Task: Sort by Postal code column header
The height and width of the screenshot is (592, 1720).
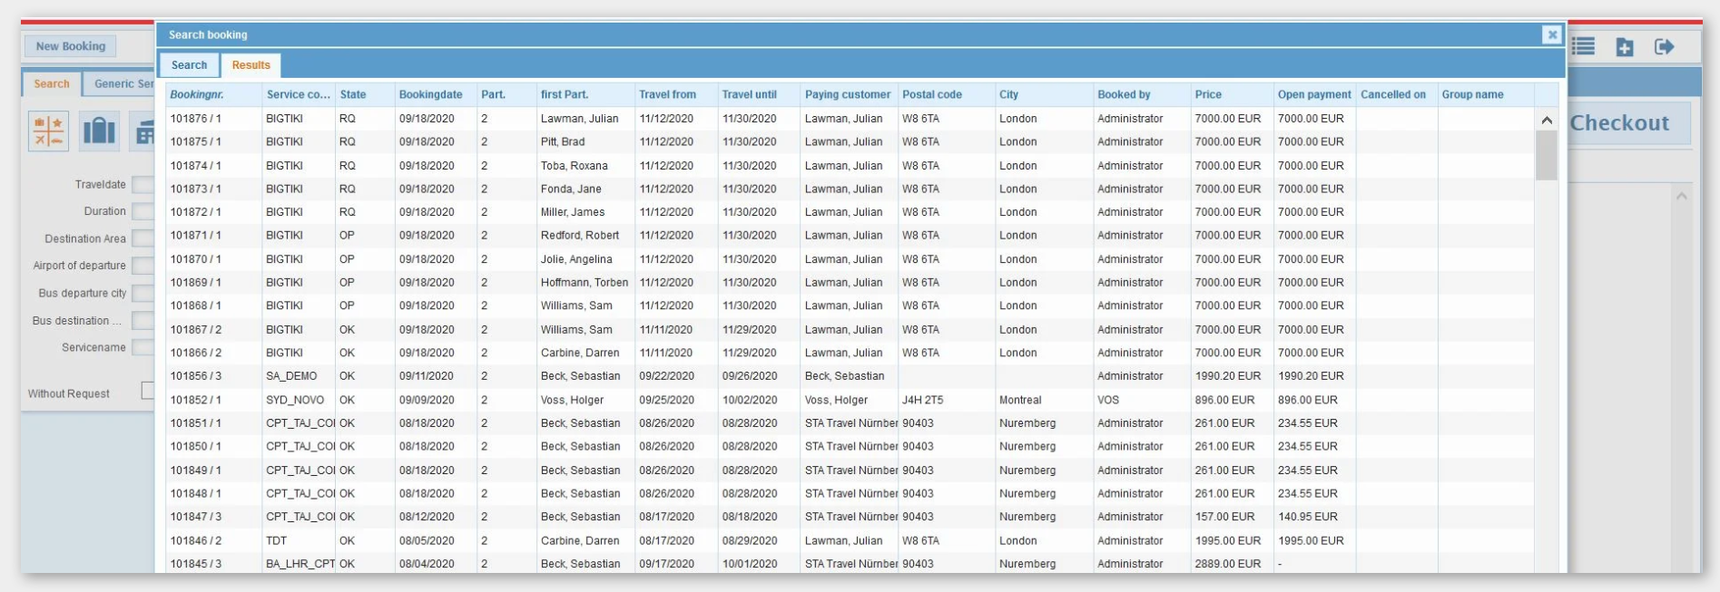Action: (x=947, y=94)
